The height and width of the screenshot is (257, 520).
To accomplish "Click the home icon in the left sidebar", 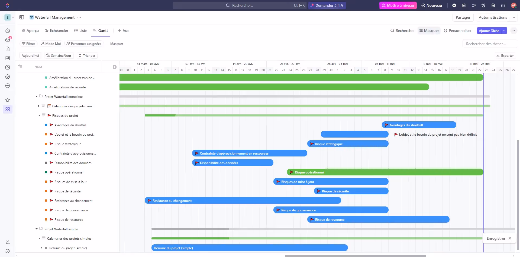I will point(8,31).
